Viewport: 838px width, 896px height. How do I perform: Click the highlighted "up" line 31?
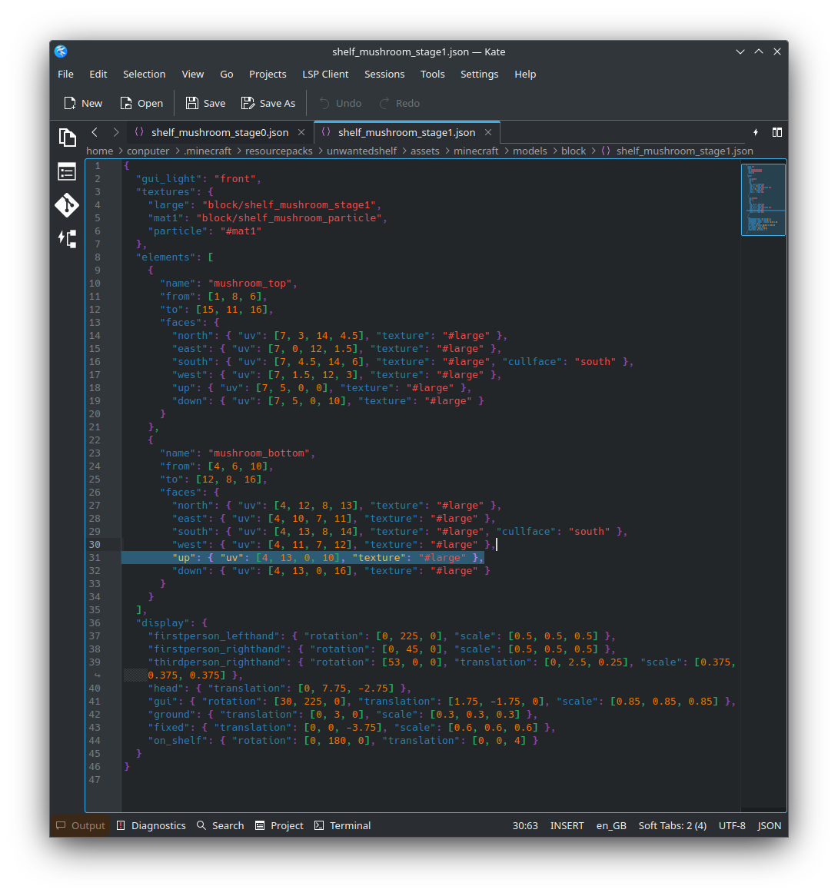tap(302, 558)
